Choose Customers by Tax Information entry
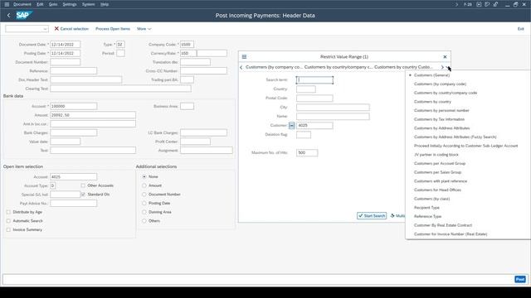Viewport: 531px width, 298px height. [x=439, y=119]
